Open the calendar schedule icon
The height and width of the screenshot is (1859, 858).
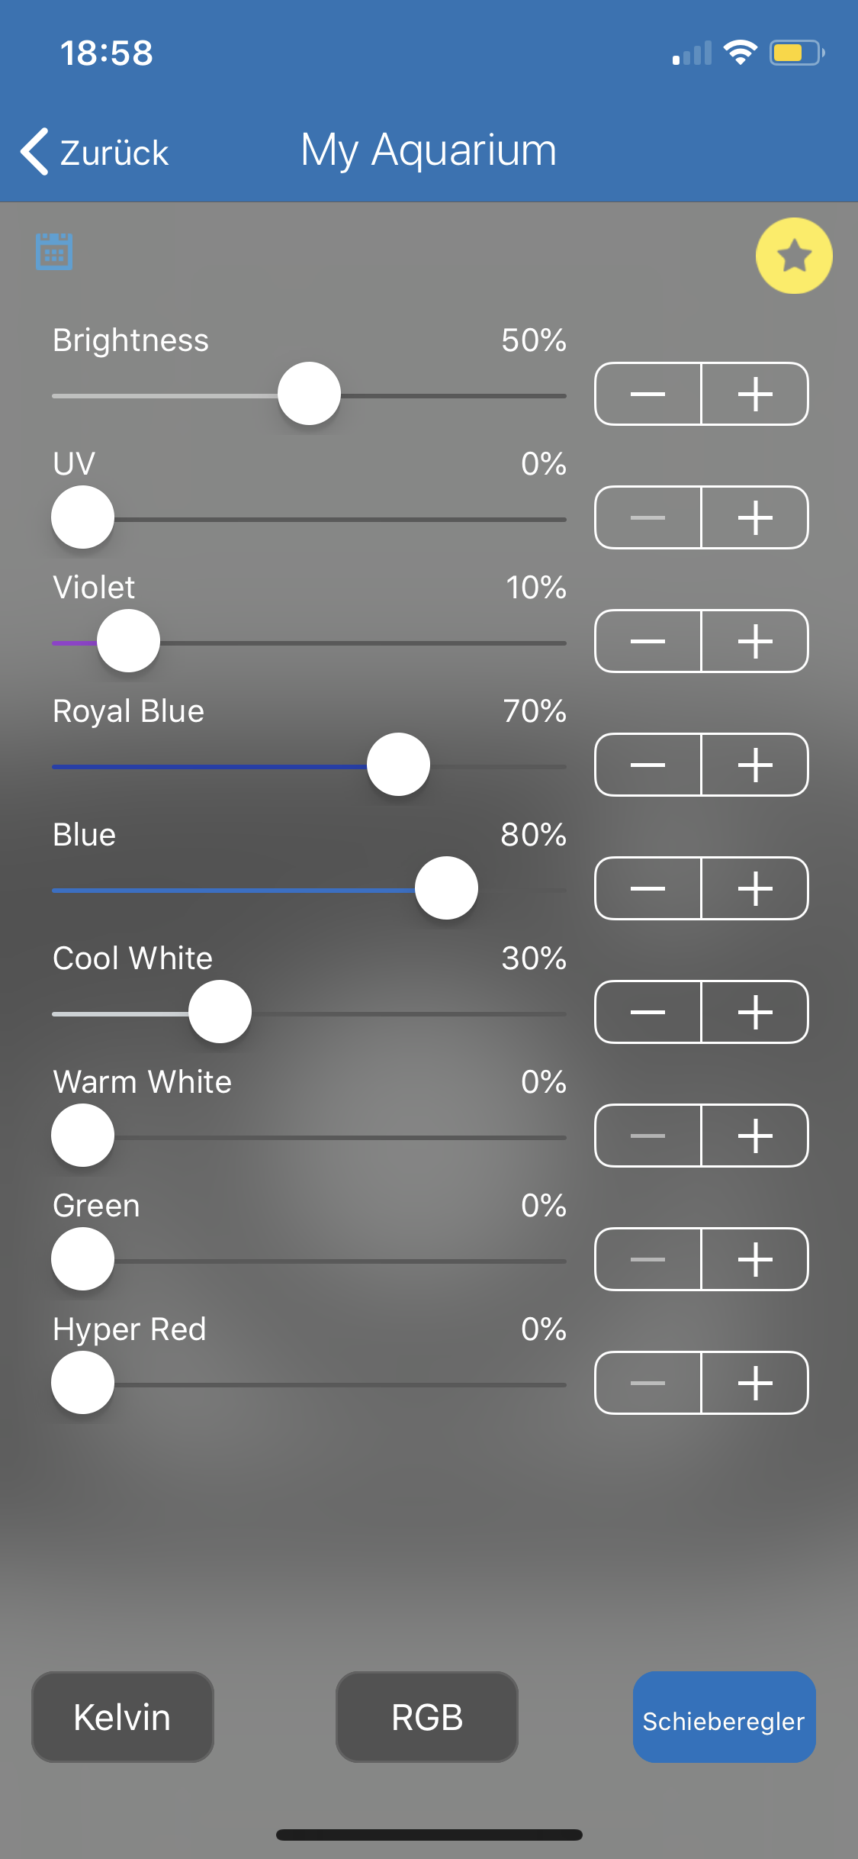pos(54,251)
